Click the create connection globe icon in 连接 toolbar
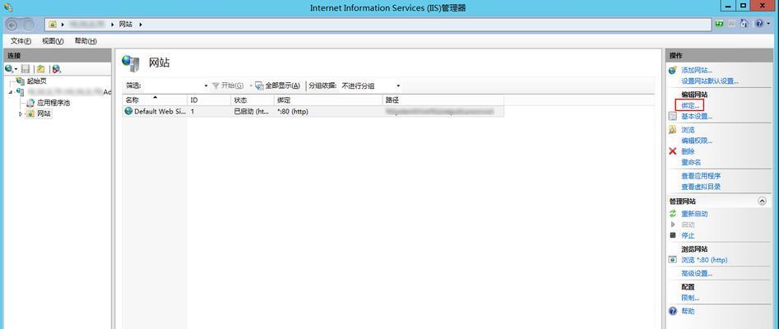 (x=8, y=69)
